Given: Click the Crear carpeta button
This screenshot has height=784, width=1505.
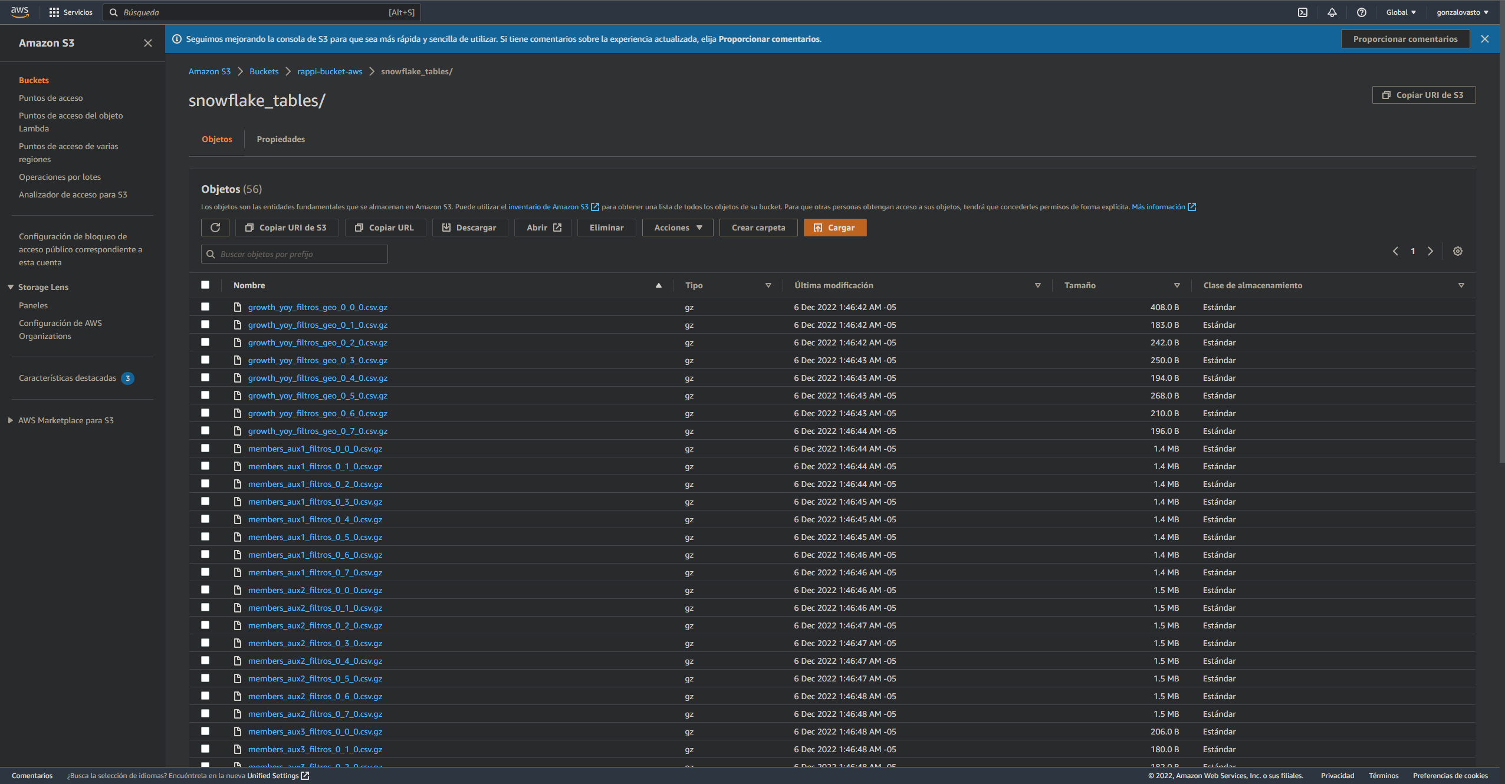Looking at the screenshot, I should [x=758, y=228].
